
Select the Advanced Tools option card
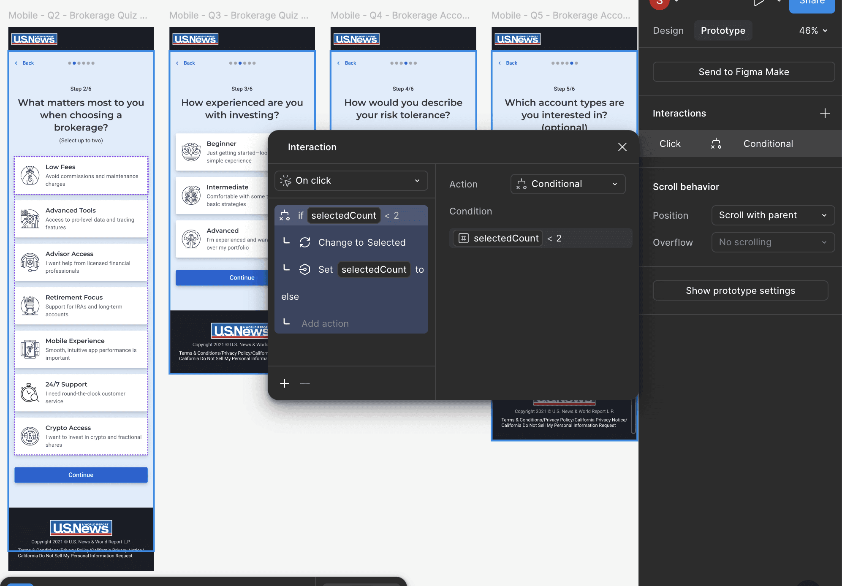[81, 218]
